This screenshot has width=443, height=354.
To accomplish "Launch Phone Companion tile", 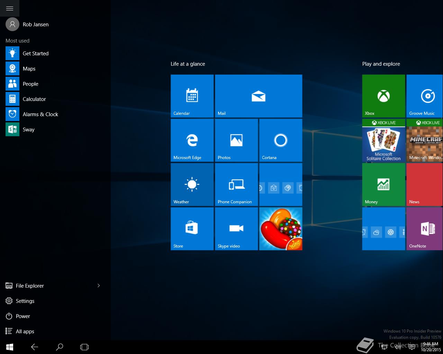I will pyautogui.click(x=236, y=185).
